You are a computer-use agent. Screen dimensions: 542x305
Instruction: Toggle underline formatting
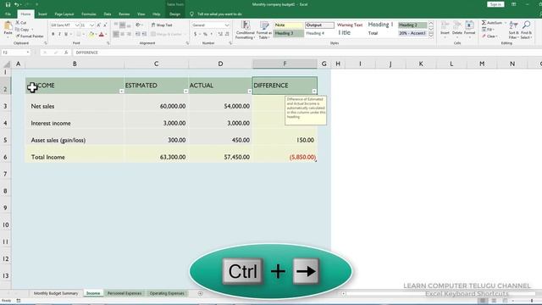tap(66, 34)
